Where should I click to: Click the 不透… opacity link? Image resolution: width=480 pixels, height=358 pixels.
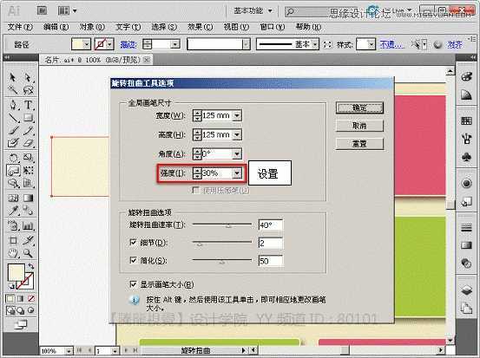tap(391, 44)
